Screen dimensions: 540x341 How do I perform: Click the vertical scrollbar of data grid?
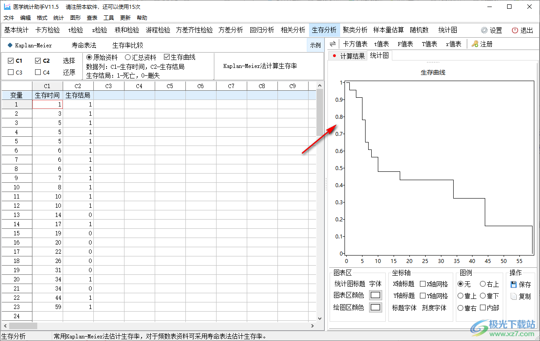coord(320,112)
